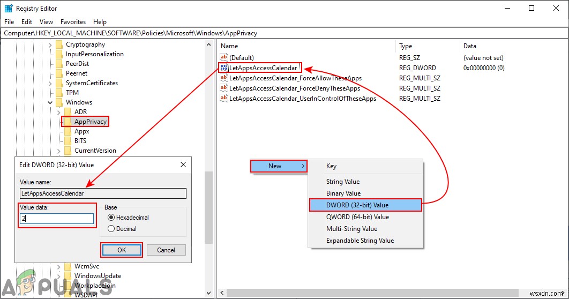Choose QWORD (64-bit) Value
The height and width of the screenshot is (299, 569).
coord(365,217)
